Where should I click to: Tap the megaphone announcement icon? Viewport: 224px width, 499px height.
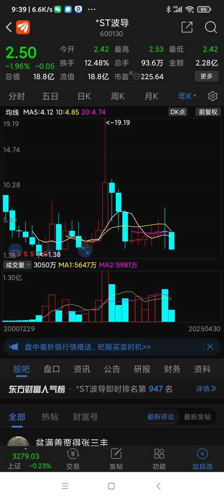click(x=13, y=347)
